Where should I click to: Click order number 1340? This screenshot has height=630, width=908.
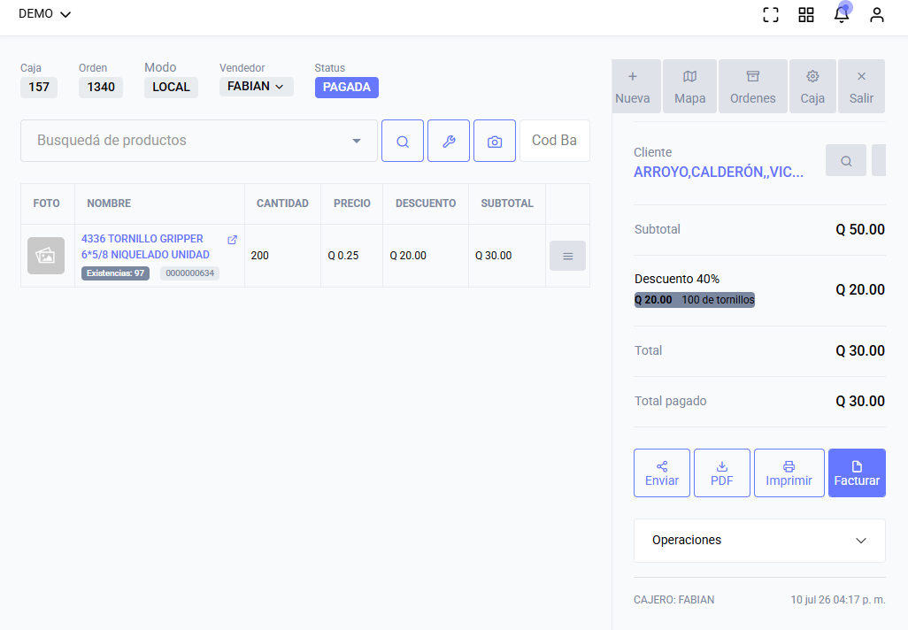click(x=101, y=88)
